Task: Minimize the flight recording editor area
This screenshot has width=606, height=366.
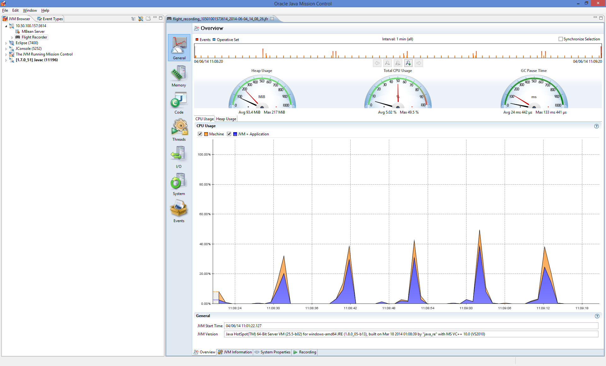Action: (595, 17)
